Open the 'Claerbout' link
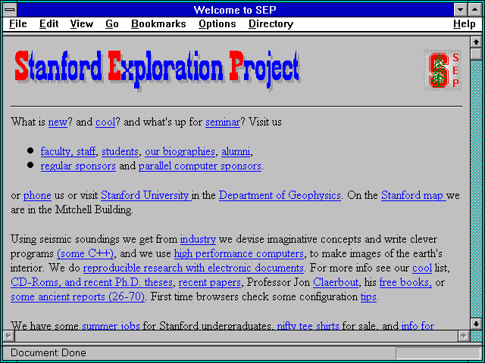Image resolution: width=485 pixels, height=363 pixels. tap(336, 282)
